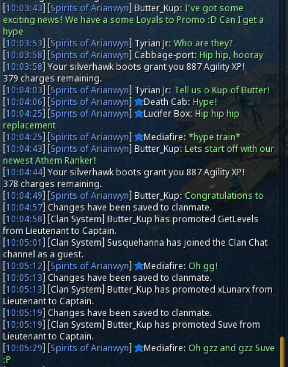Click Butter_Kup's name in 'Congratulations to' message

(158, 196)
